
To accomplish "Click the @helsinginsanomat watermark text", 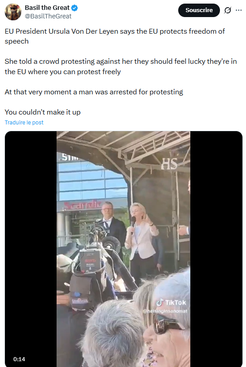I will 165,311.
